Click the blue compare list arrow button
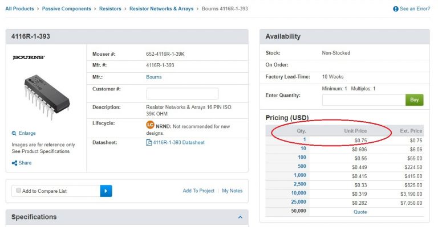 tap(106, 191)
